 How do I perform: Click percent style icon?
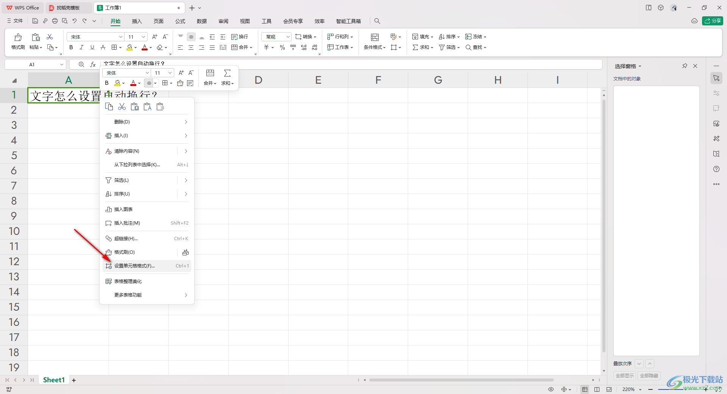(x=282, y=47)
